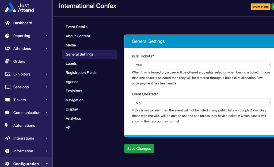Click the Sessions laptop icon
274x167 pixels.
pos(7,87)
